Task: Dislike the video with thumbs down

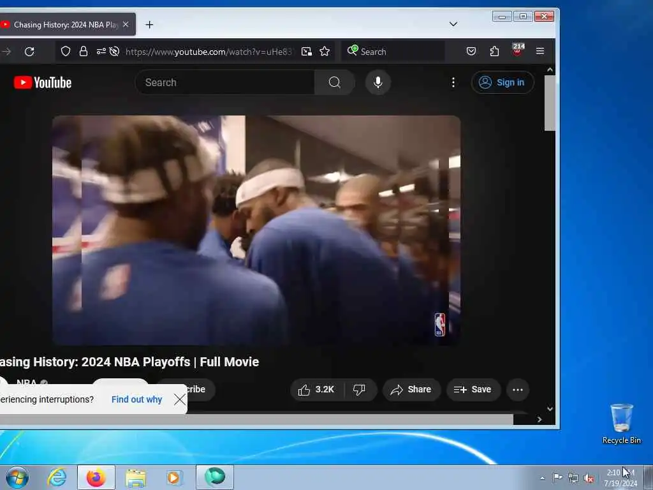Action: (360, 390)
